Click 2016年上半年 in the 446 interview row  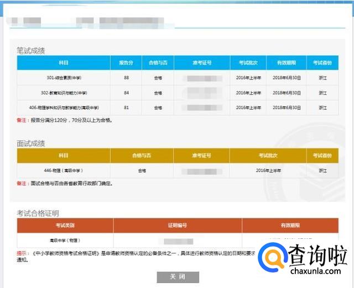[268, 170]
